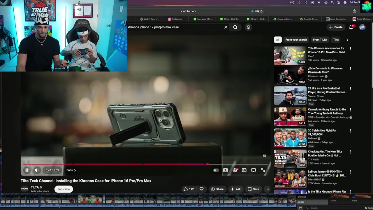
Task: Click the video progress bar scrubber
Action: pos(207,164)
